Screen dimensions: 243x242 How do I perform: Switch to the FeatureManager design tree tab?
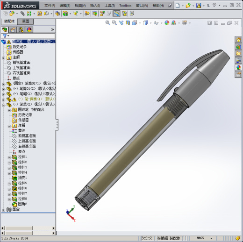(x=5, y=29)
